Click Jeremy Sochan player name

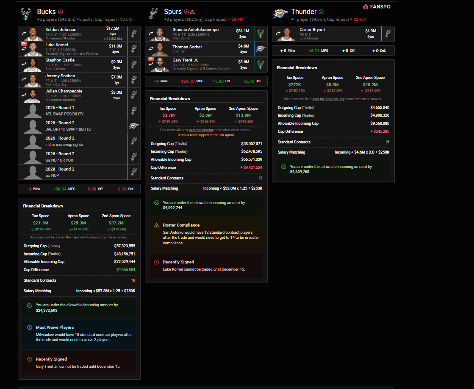coord(60,76)
